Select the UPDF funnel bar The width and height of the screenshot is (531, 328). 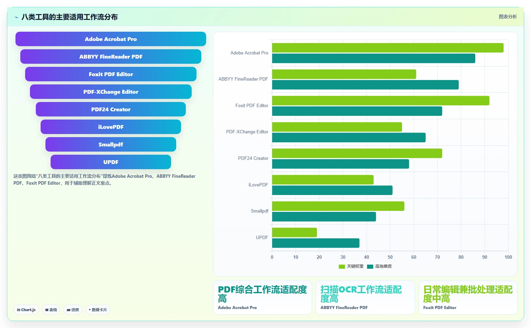point(111,162)
